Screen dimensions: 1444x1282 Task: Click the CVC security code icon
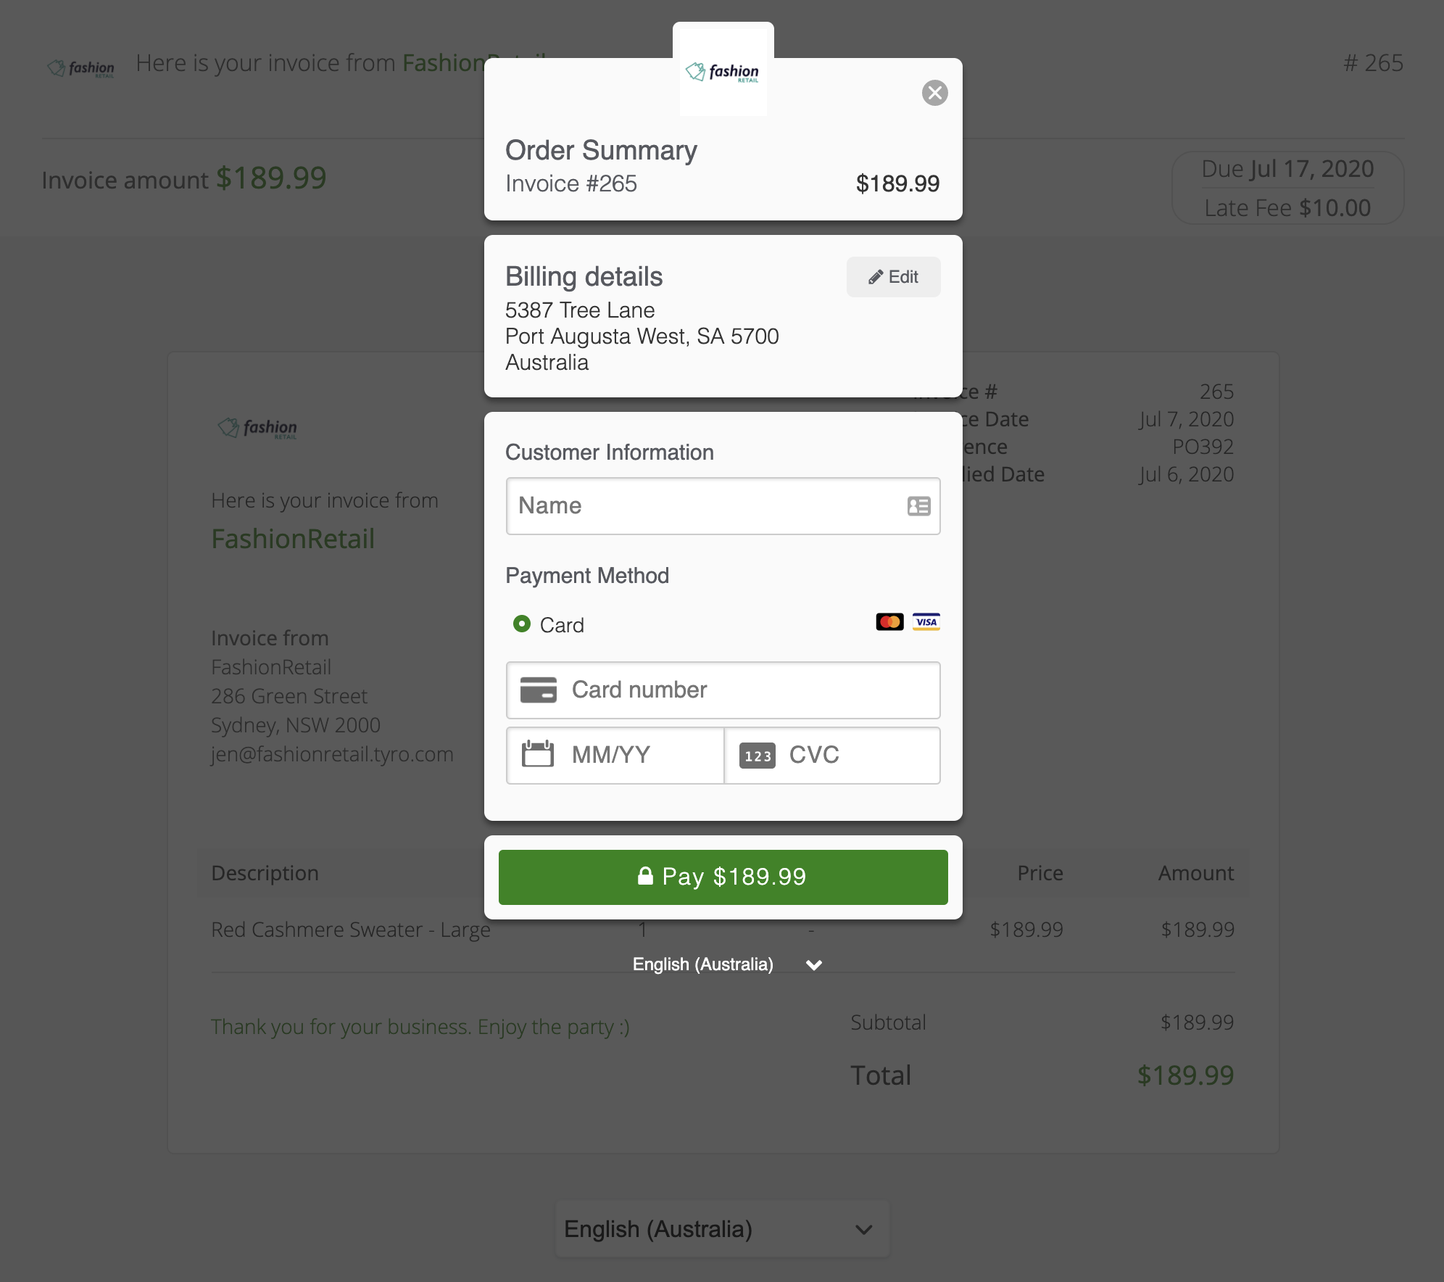click(x=758, y=755)
